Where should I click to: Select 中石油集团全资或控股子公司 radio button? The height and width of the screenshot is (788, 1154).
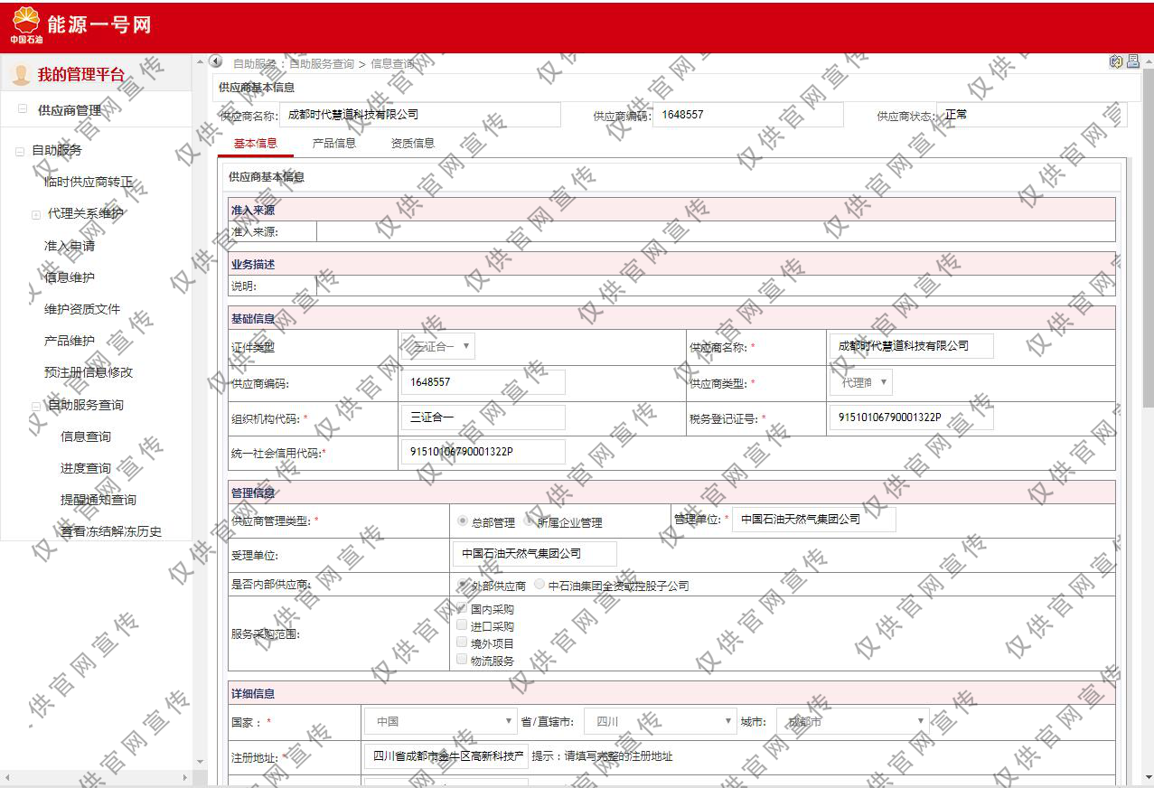pyautogui.click(x=539, y=585)
